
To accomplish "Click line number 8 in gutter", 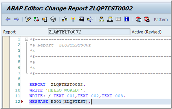I will [19, 79].
